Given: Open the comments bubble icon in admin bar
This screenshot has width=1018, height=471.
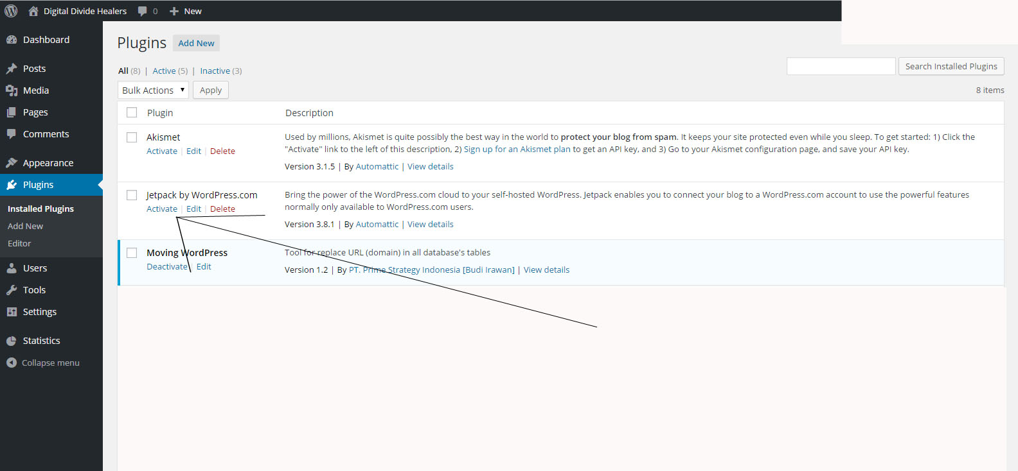Looking at the screenshot, I should 142,11.
